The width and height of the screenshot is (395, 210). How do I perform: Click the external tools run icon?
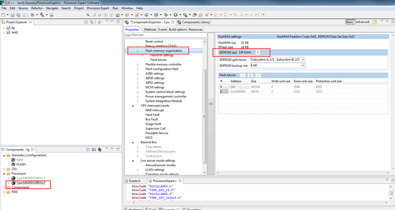point(185,15)
